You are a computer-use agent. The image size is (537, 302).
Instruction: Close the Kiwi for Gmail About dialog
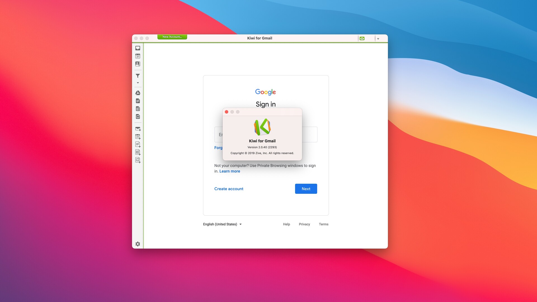point(227,112)
